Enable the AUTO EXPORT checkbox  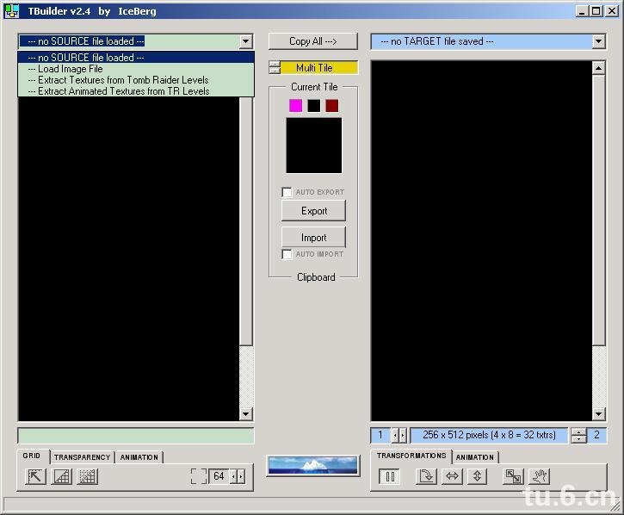pos(287,192)
